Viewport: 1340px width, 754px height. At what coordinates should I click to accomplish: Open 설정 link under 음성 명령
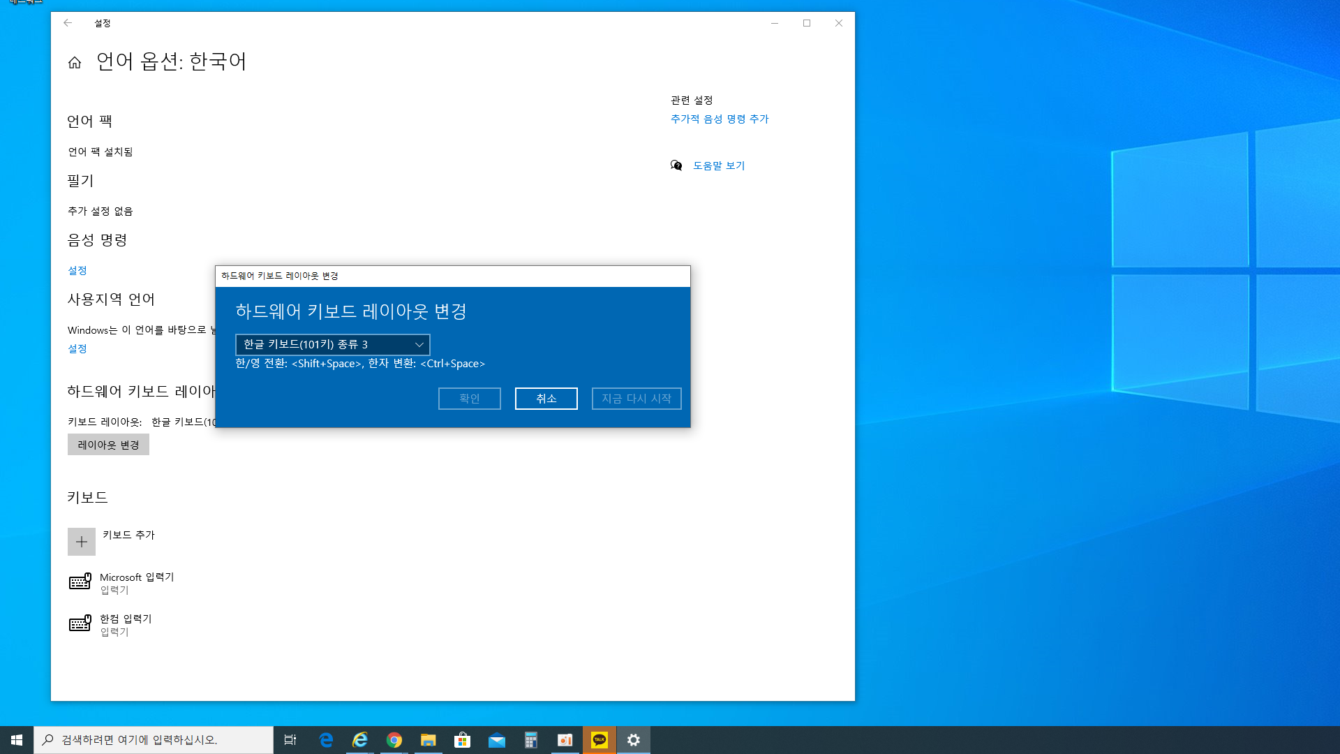click(x=77, y=270)
